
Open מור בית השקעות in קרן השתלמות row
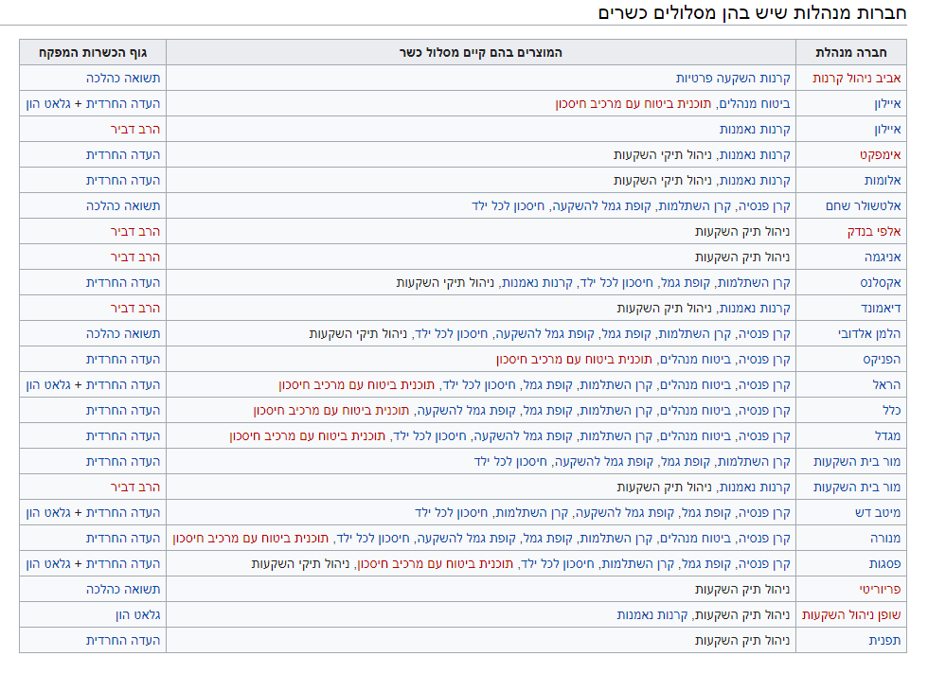857,462
